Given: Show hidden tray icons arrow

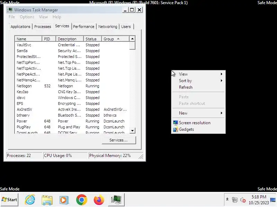Looking at the screenshot, I should pyautogui.click(x=227, y=199).
